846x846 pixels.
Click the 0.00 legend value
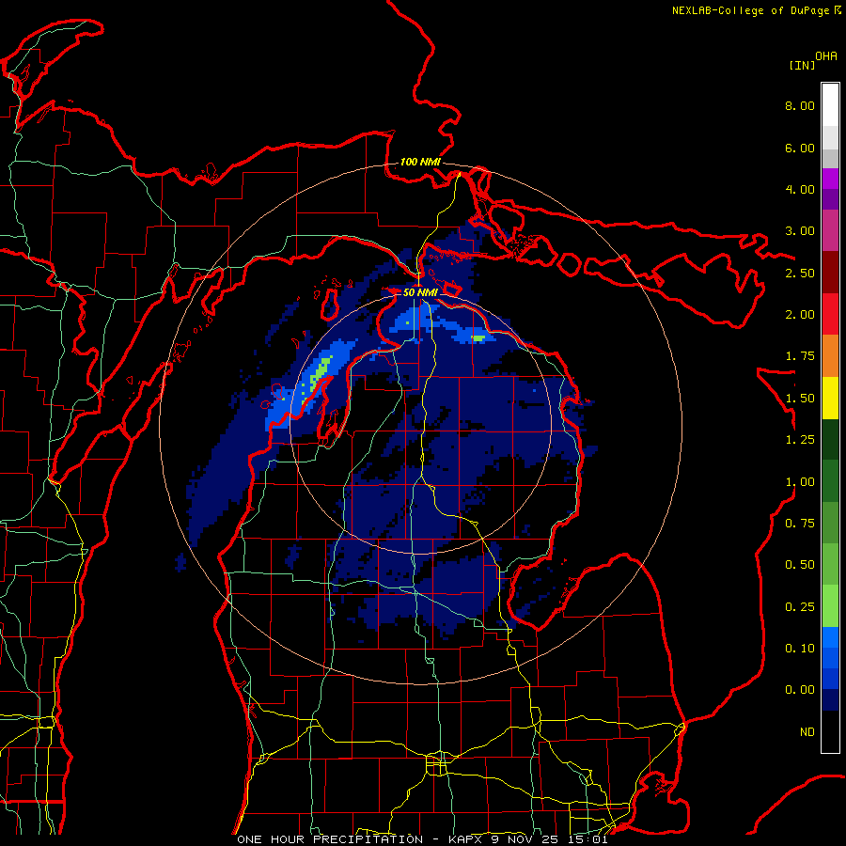(800, 690)
